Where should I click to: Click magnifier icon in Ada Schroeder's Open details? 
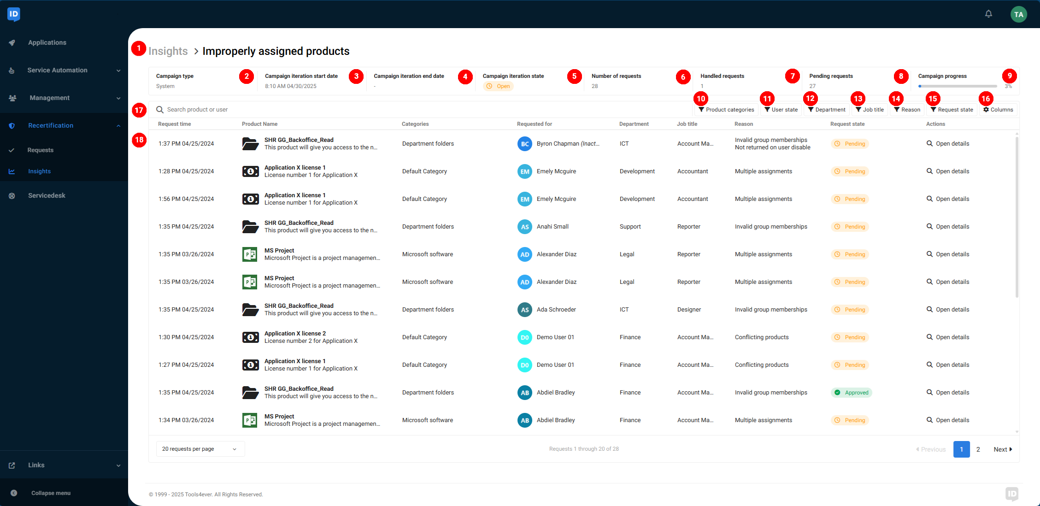(930, 309)
